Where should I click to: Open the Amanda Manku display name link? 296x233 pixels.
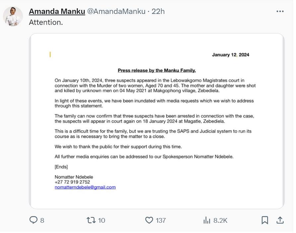coord(57,11)
